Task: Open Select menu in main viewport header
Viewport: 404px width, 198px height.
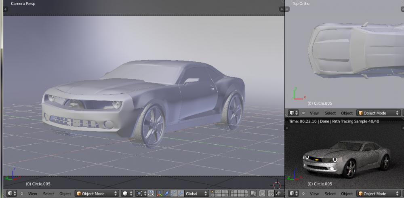Action: [48, 194]
